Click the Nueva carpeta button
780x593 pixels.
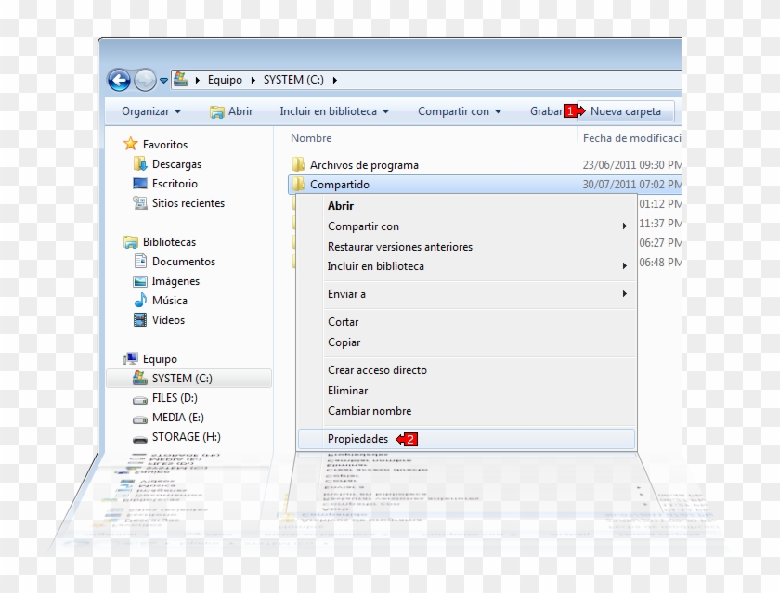tap(628, 111)
